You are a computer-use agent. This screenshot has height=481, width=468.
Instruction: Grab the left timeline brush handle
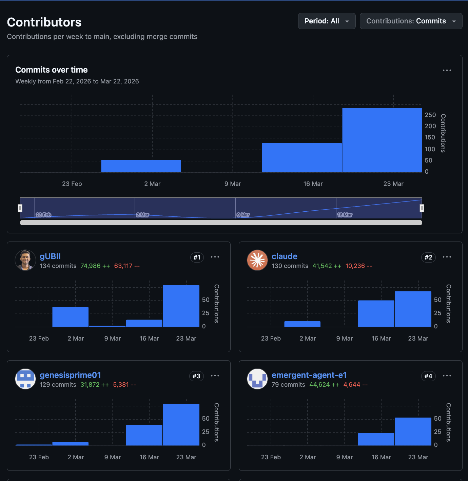click(21, 208)
